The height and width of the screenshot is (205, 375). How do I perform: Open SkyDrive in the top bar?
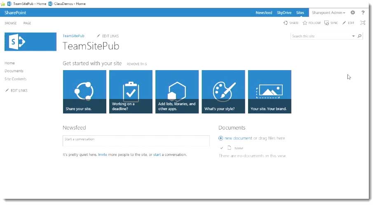284,13
